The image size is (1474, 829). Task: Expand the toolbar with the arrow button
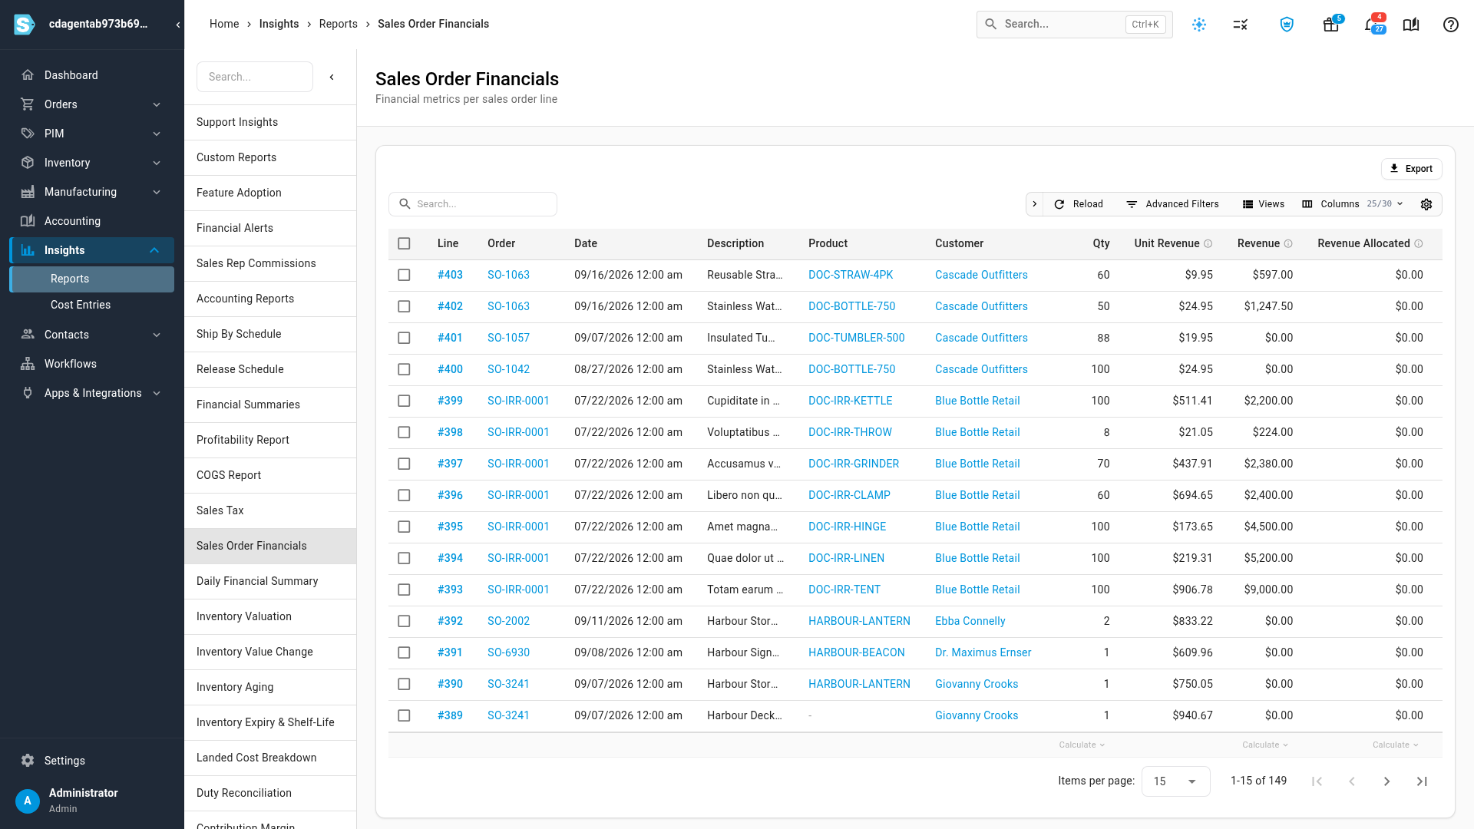click(1035, 204)
